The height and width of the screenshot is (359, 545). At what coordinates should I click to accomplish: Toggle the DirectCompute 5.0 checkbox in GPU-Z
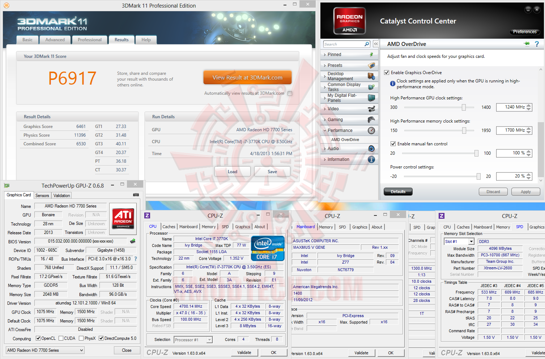point(101,338)
